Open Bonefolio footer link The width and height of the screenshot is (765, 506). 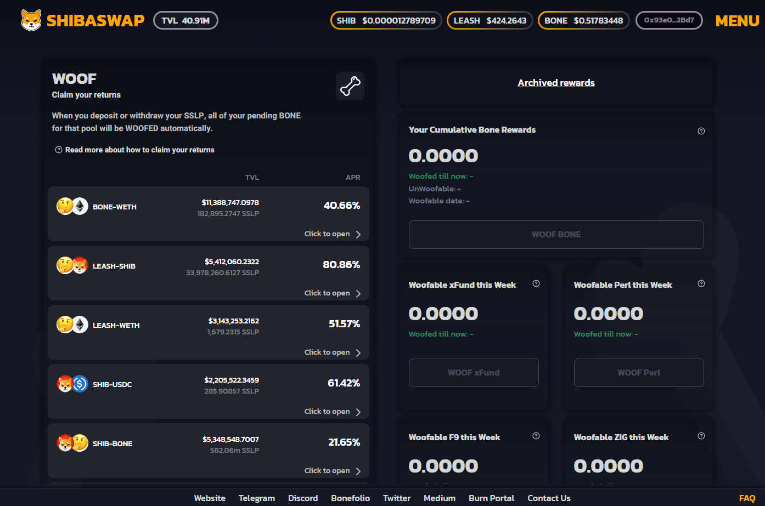(350, 498)
